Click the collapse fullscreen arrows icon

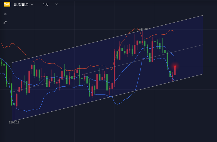pos(5,22)
